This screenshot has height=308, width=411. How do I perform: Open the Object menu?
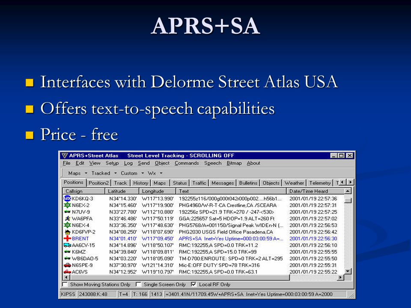point(162,163)
